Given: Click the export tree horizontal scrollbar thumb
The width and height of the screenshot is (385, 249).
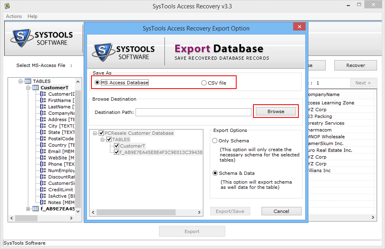Looking at the screenshot, I should [x=136, y=212].
